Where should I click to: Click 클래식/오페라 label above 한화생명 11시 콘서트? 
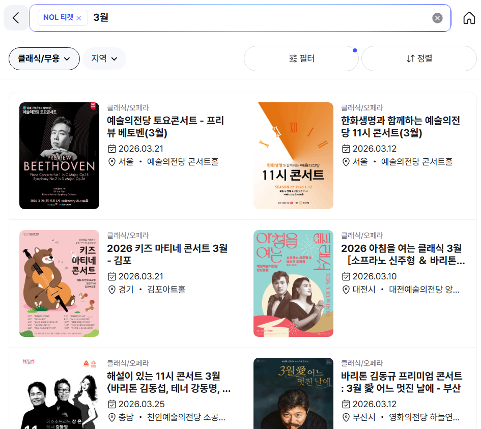click(362, 108)
